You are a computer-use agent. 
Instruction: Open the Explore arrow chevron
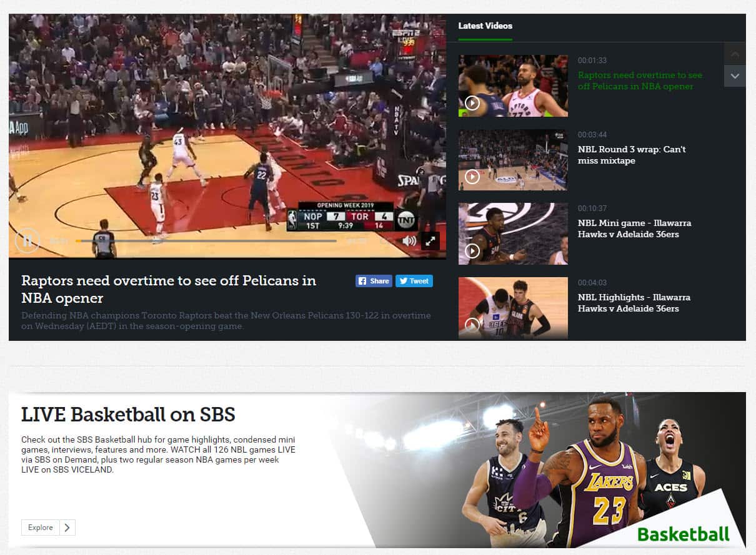pyautogui.click(x=69, y=528)
